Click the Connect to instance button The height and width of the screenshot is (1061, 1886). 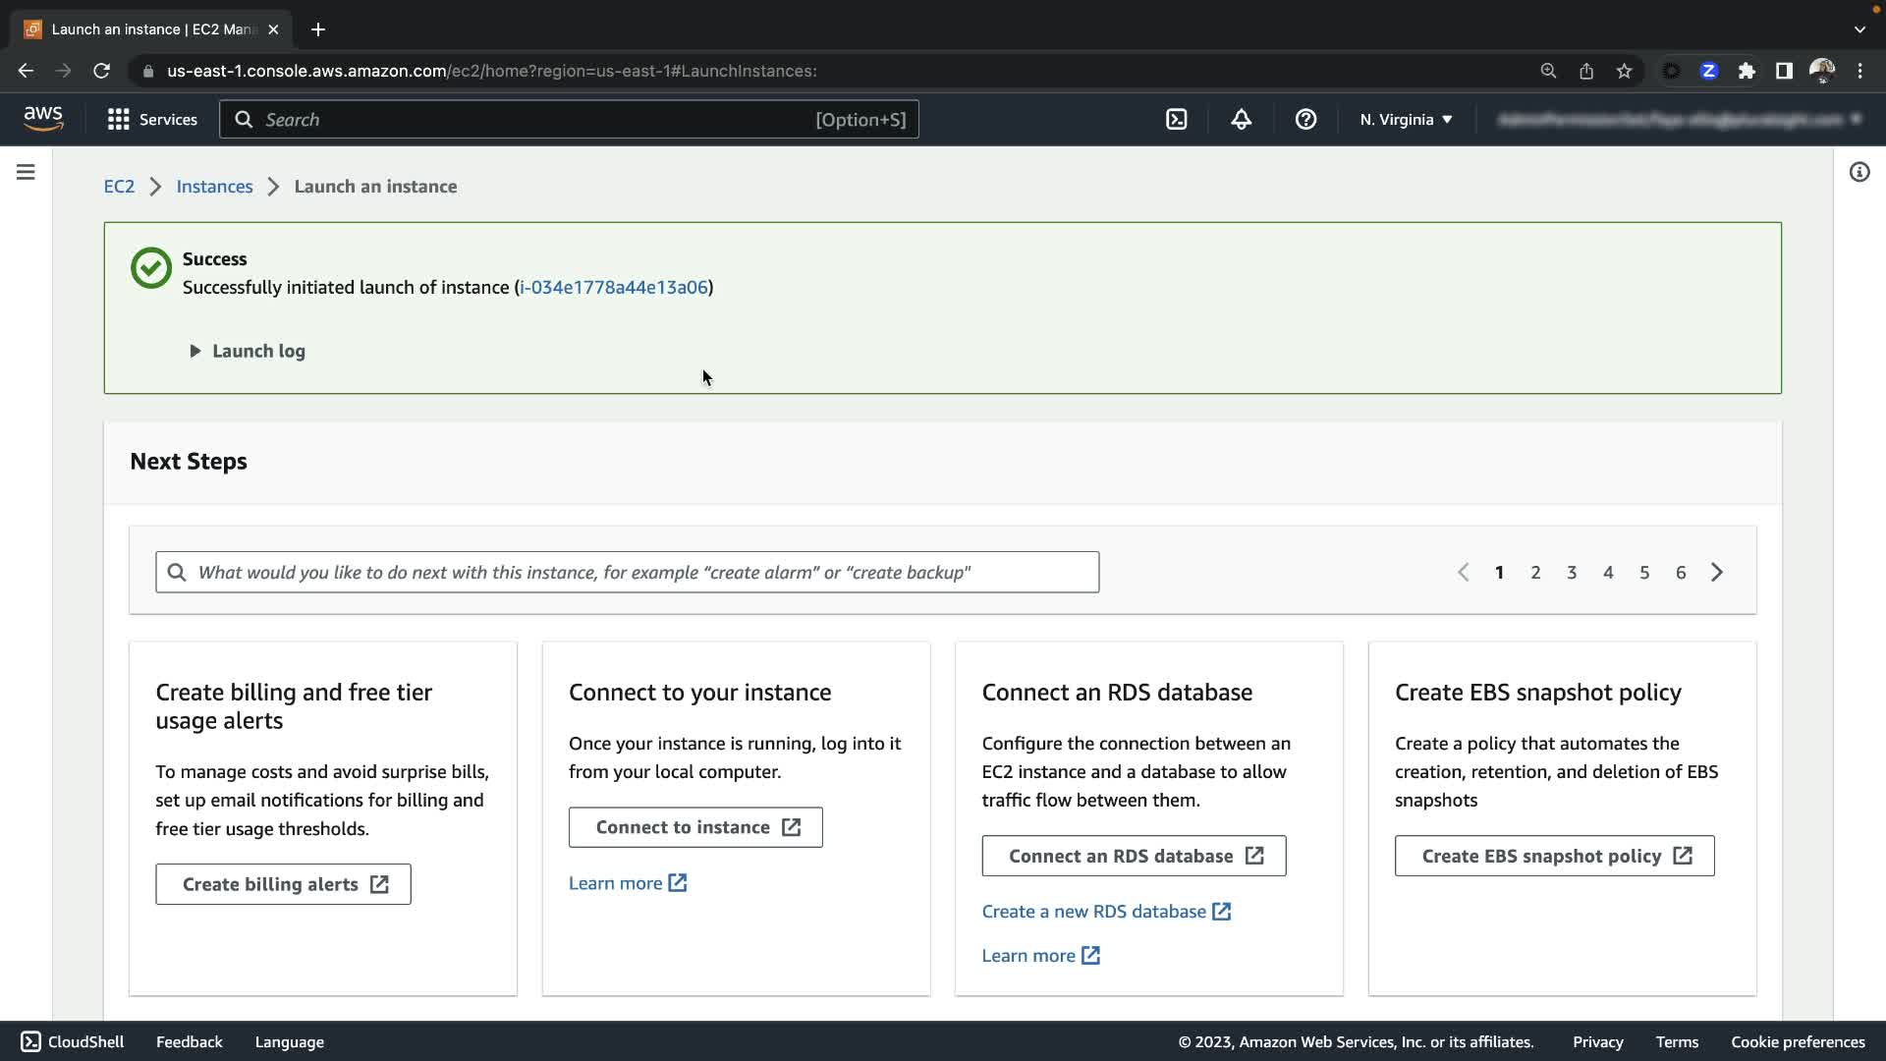(x=695, y=827)
